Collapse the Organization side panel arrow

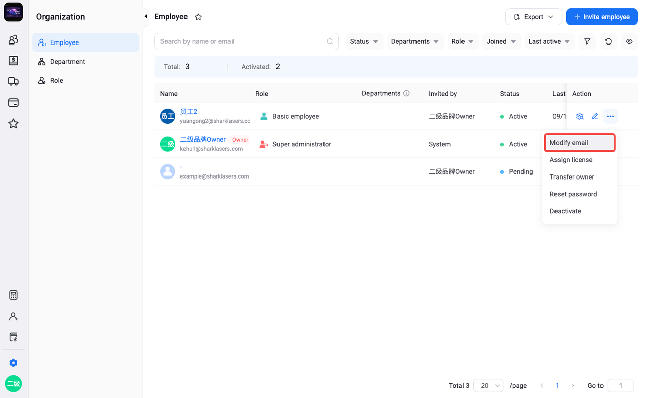146,17
